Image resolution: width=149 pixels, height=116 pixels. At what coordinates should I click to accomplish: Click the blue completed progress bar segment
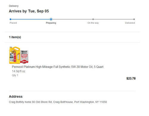pyautogui.click(x=30, y=19)
